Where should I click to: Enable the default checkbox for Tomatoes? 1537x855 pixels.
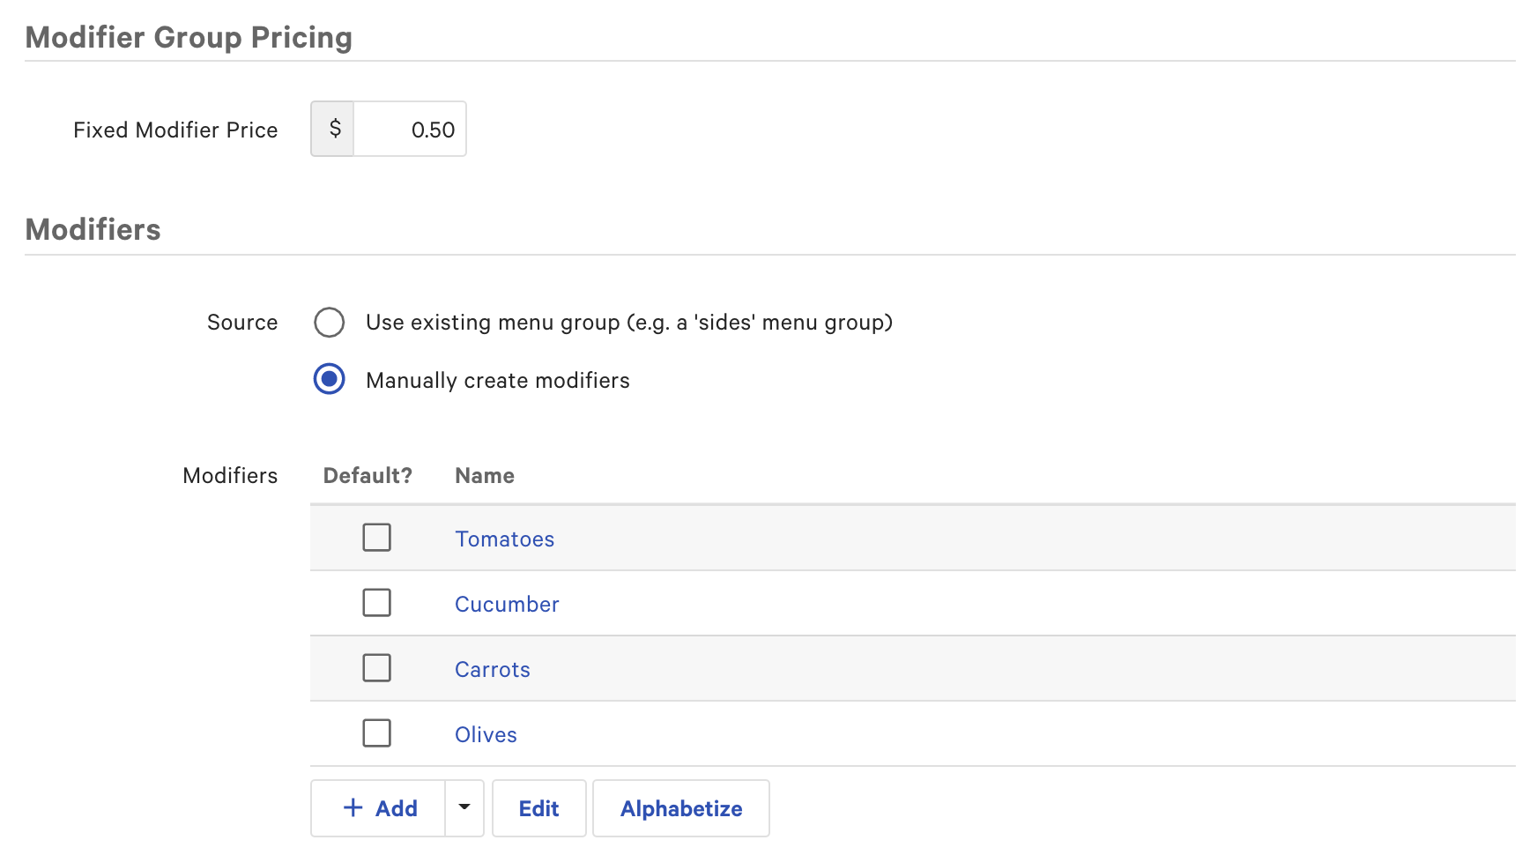click(376, 538)
